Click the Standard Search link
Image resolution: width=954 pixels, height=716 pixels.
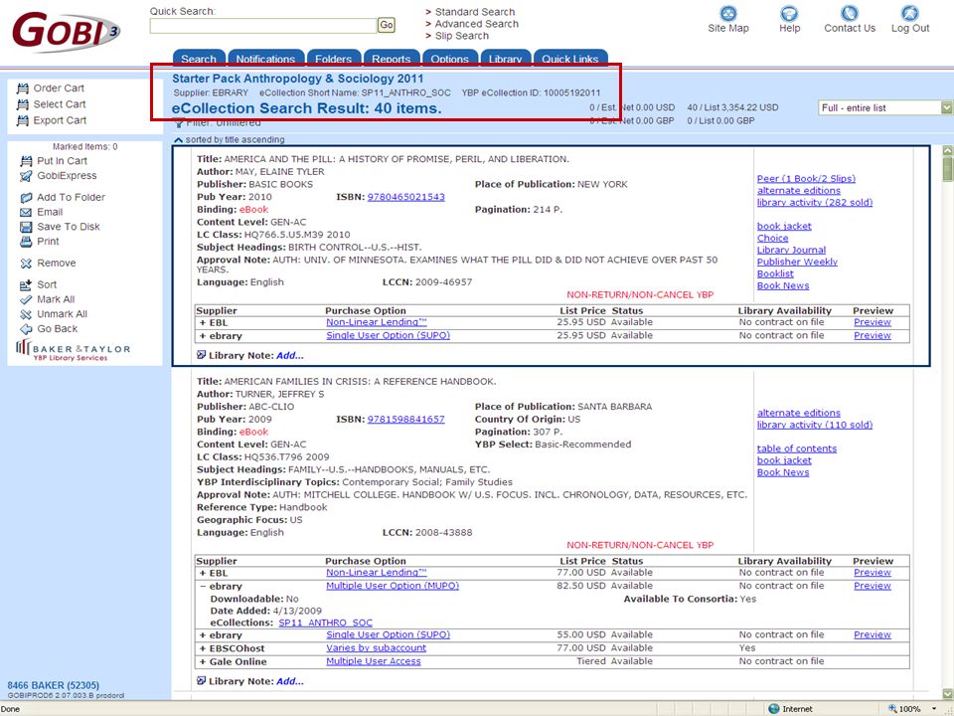click(x=475, y=12)
